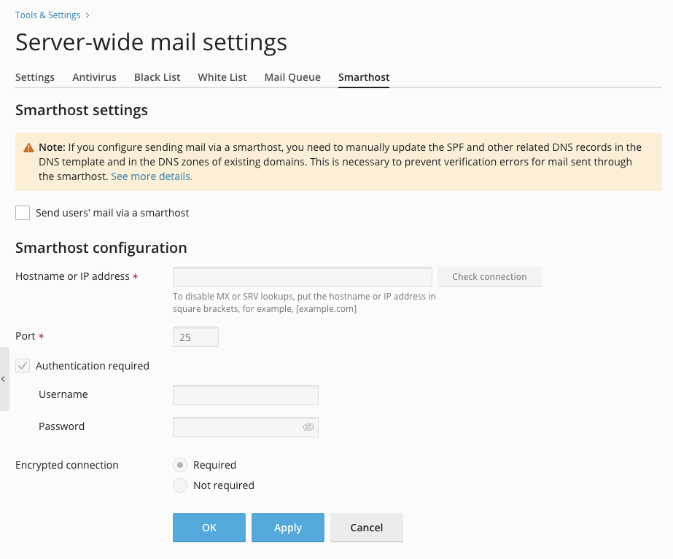Click into the Port number field
Viewport: 673px width, 559px height.
pyautogui.click(x=195, y=337)
